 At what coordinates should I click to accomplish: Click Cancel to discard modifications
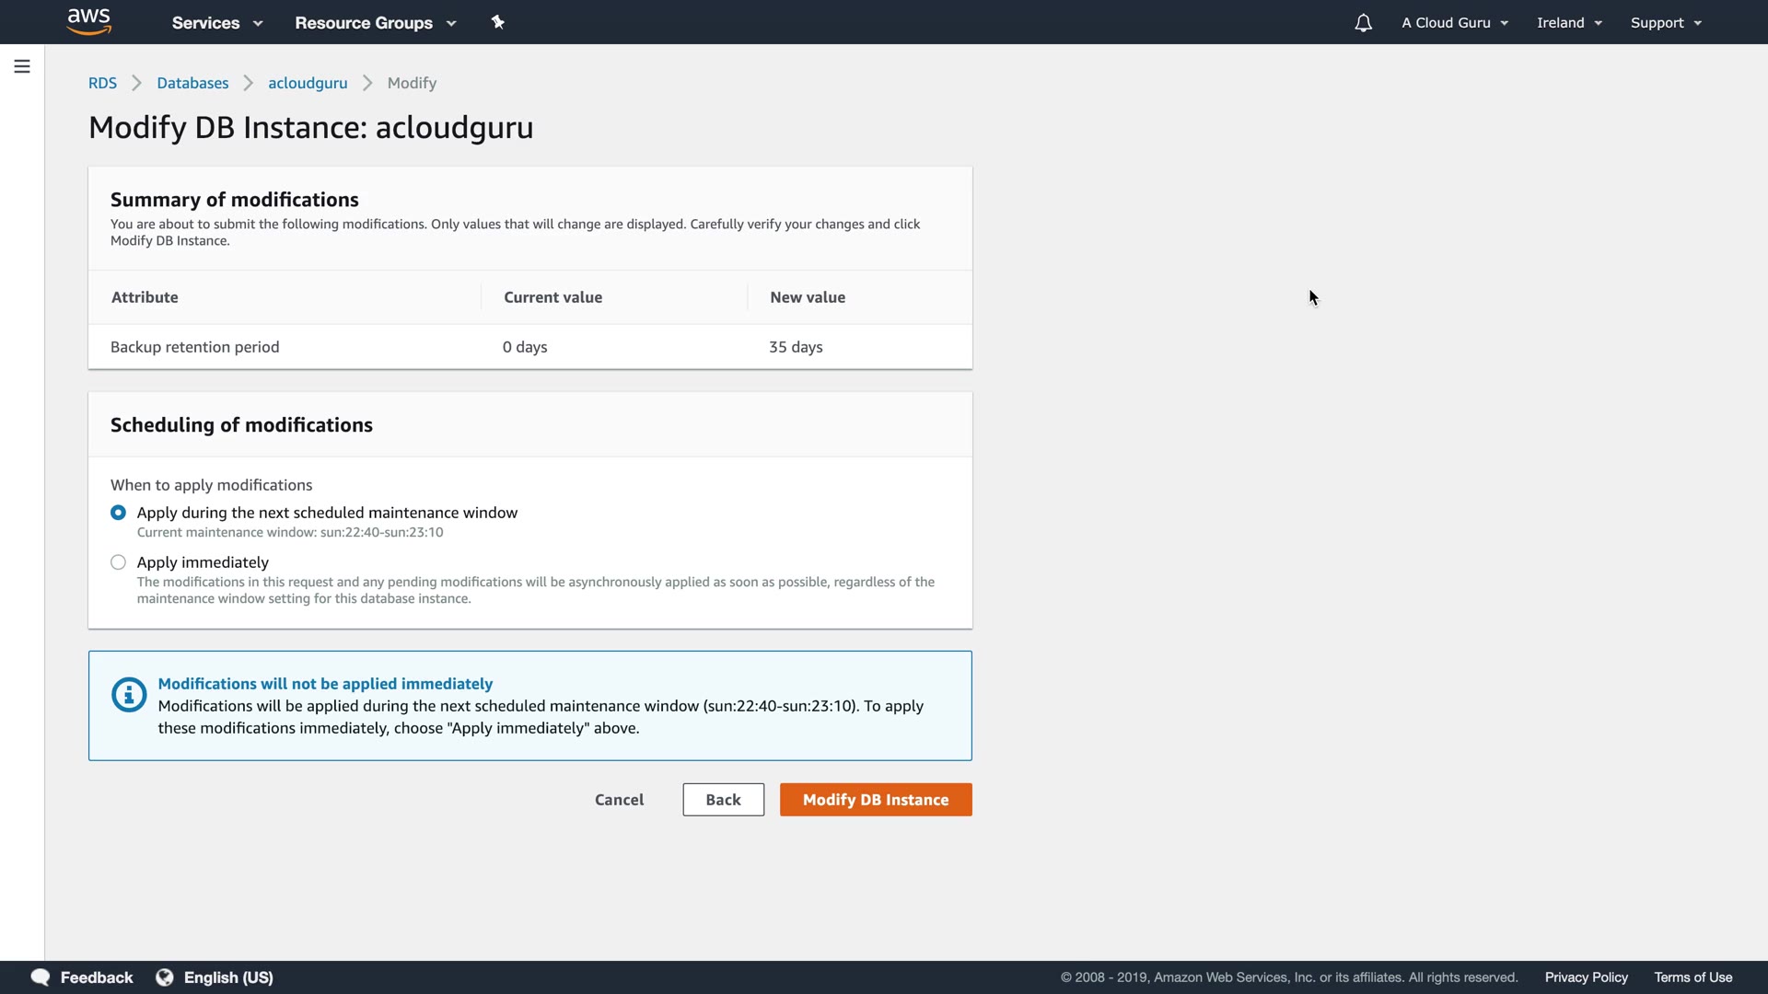[619, 800]
